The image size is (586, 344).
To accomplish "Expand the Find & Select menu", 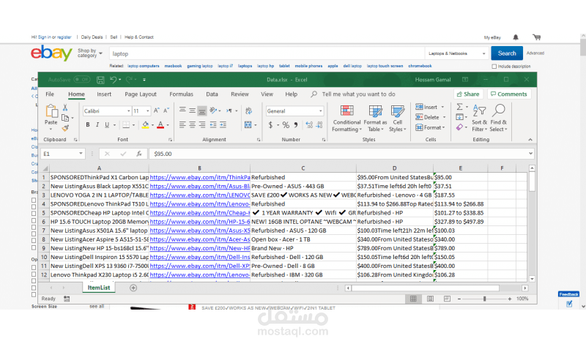I will 499,119.
